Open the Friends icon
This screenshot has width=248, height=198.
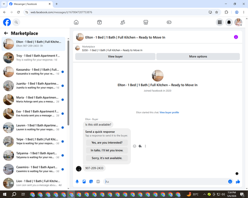coord(123,22)
